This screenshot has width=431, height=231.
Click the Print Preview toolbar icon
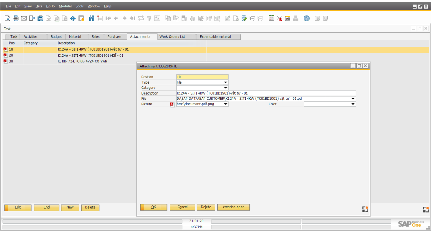point(7,18)
